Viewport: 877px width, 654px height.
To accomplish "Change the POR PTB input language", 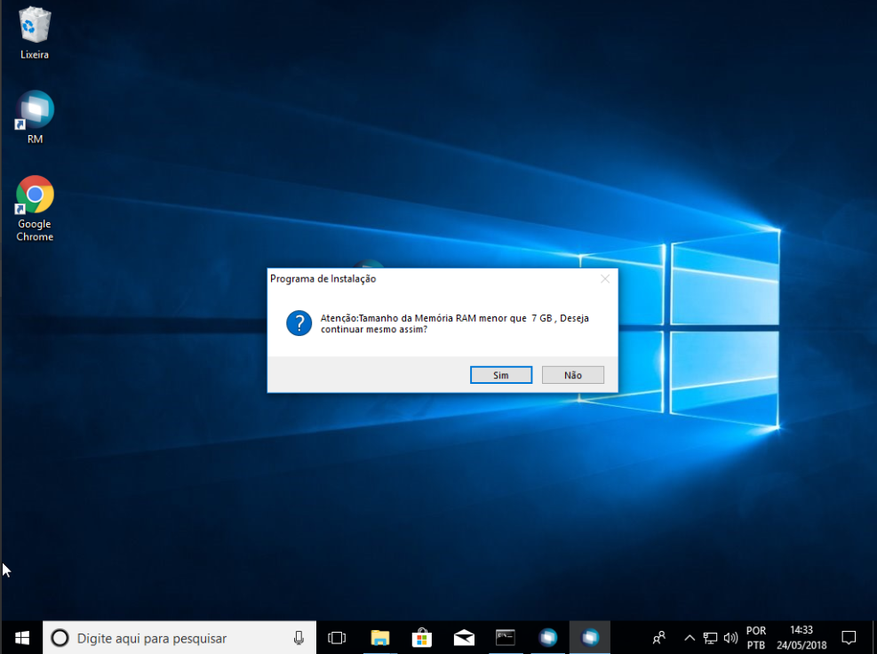I will (756, 638).
